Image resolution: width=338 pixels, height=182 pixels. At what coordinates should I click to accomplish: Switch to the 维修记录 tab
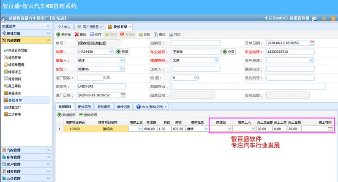tap(123, 106)
